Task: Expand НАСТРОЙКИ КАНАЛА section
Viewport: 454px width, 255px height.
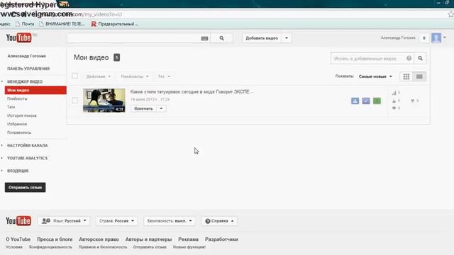Action: [x=27, y=145]
